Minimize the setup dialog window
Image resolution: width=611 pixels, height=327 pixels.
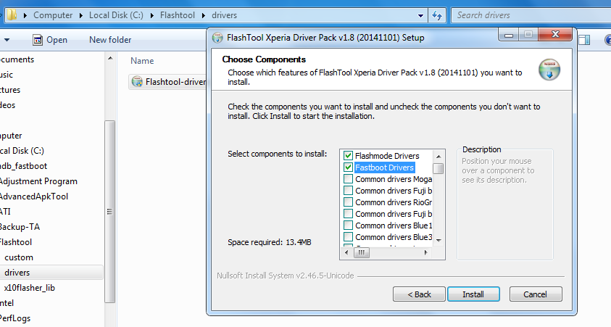click(508, 35)
